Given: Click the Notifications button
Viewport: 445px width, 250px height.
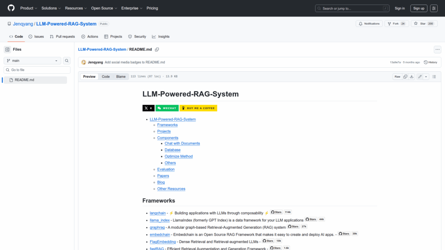Looking at the screenshot, I should point(369,24).
